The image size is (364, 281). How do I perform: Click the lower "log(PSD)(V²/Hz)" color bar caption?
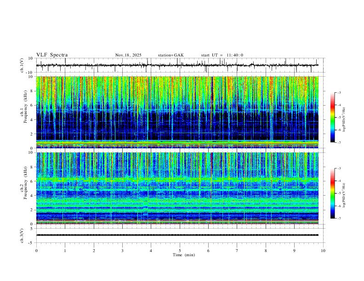(x=344, y=196)
